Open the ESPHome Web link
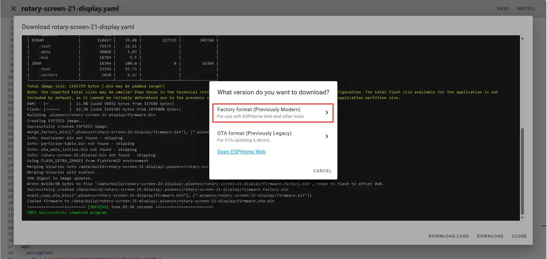Viewport: 548px width, 259px height. click(x=241, y=152)
